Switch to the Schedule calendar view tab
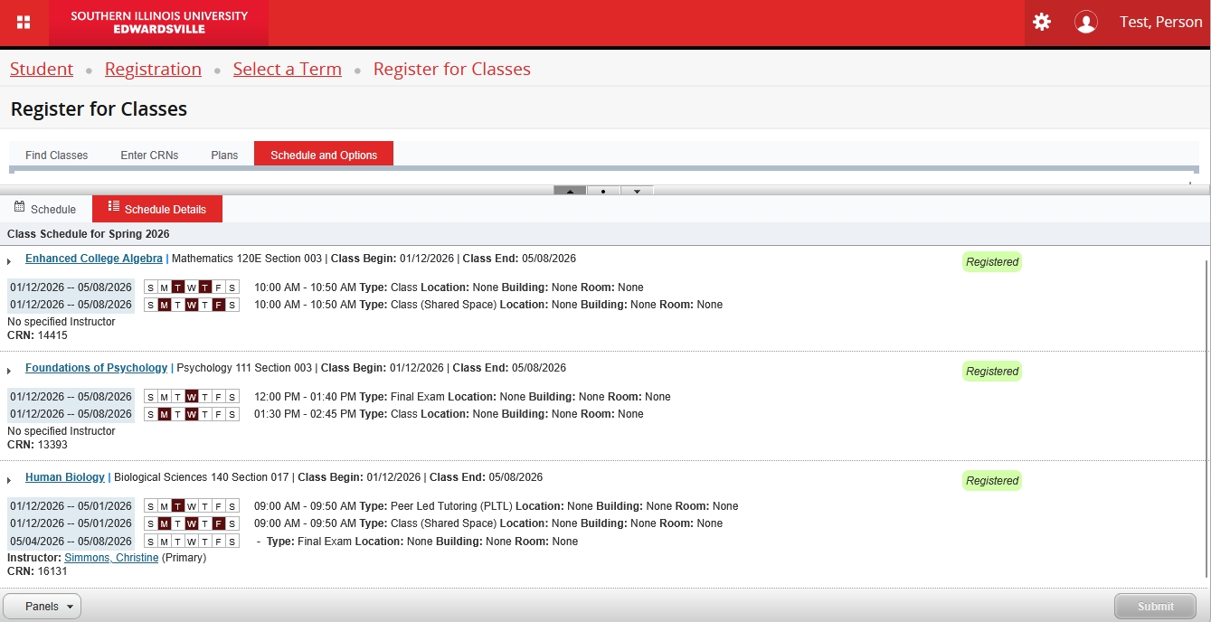Image resolution: width=1211 pixels, height=622 pixels. (x=45, y=209)
